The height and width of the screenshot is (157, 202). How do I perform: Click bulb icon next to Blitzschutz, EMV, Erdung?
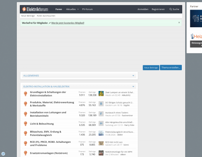25,133
